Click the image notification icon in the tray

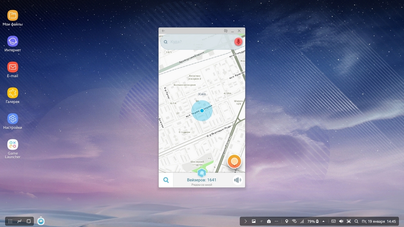[x=254, y=221]
